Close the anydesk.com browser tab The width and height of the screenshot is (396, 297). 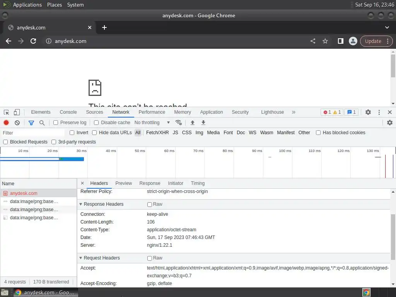[90, 27]
